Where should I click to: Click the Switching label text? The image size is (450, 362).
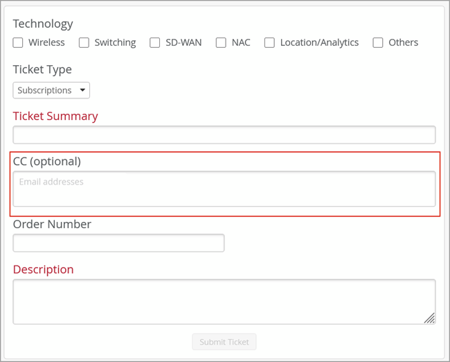point(115,43)
